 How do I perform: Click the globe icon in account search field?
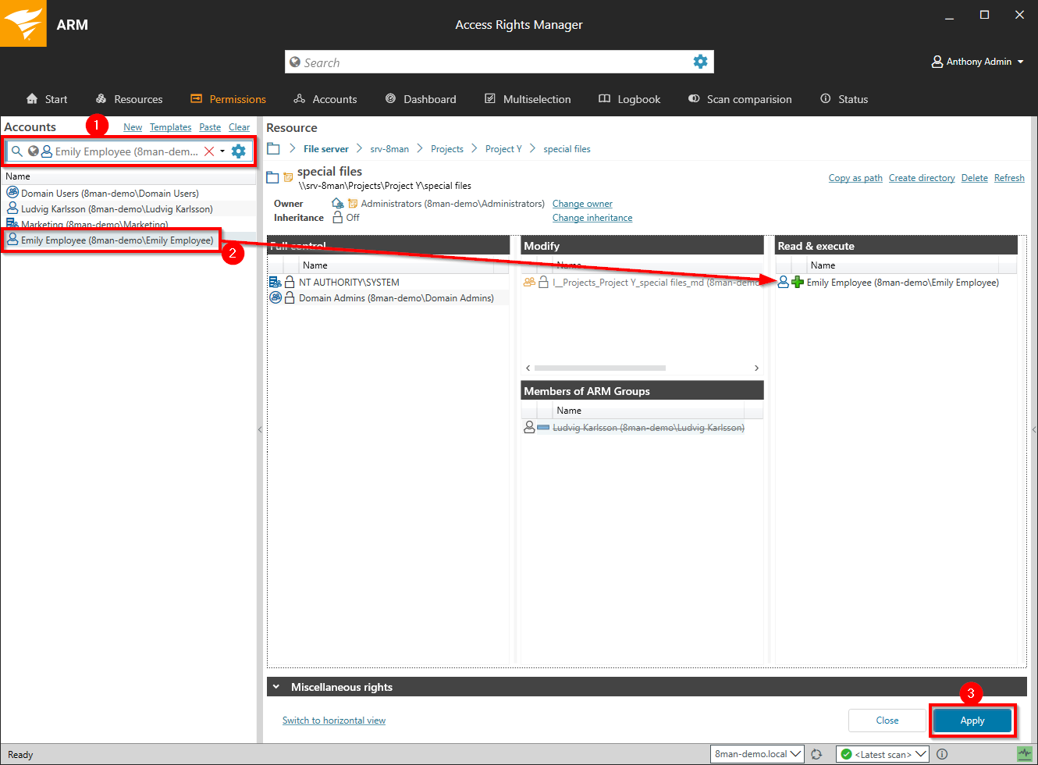point(34,151)
